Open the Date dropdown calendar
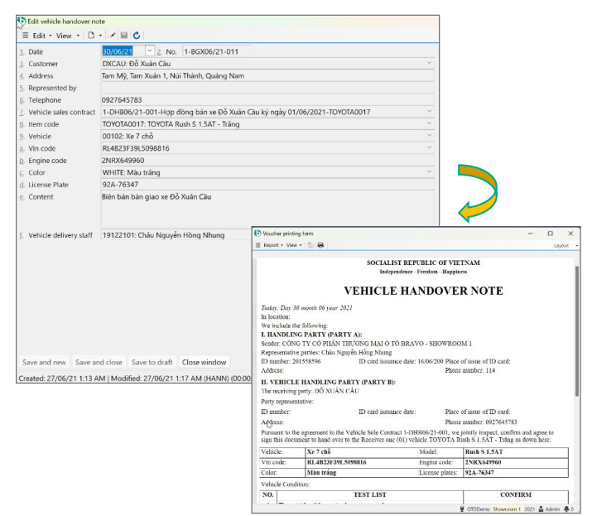This screenshot has width=592, height=516. [149, 51]
